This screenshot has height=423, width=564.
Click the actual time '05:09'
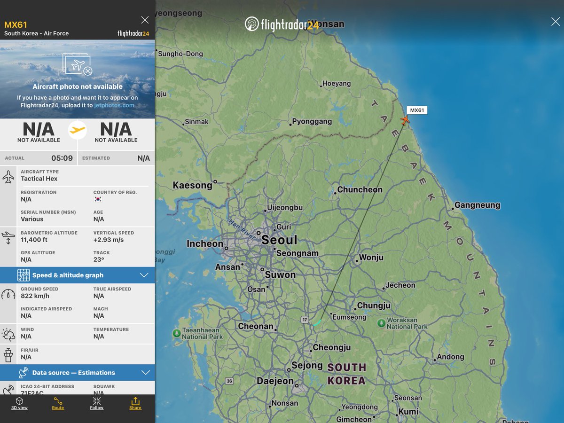(x=62, y=158)
